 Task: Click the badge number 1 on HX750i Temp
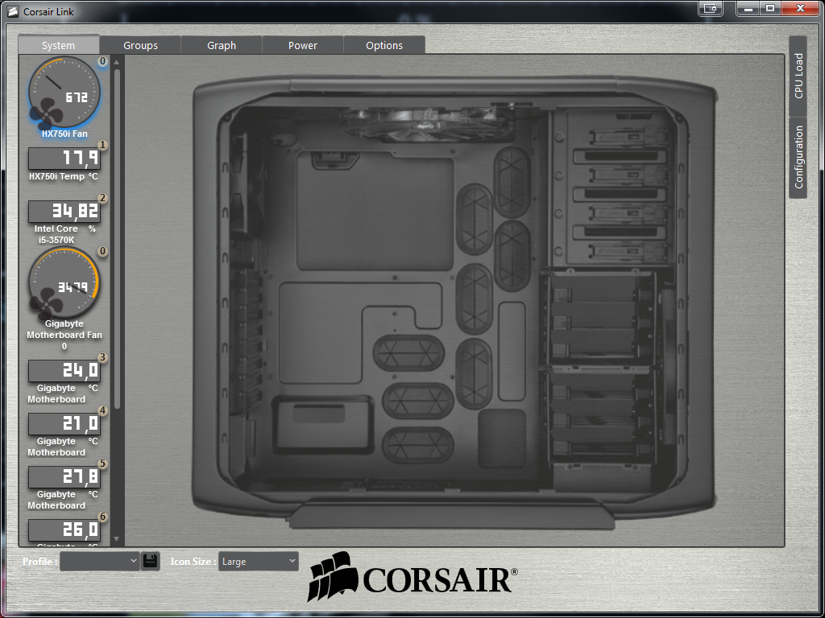pyautogui.click(x=103, y=145)
